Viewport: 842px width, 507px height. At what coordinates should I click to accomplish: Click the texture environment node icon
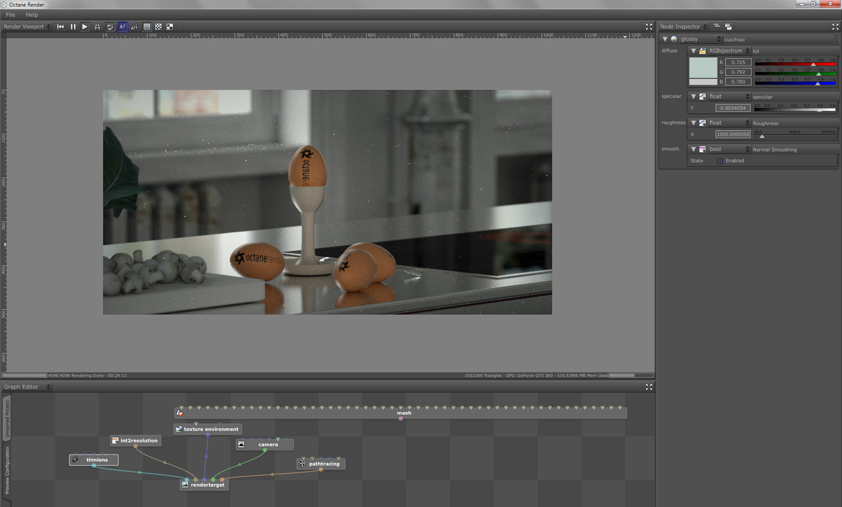click(179, 429)
